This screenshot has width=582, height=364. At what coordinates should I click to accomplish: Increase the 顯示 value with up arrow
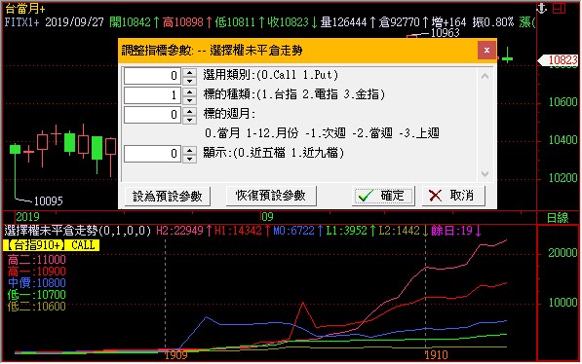point(190,150)
